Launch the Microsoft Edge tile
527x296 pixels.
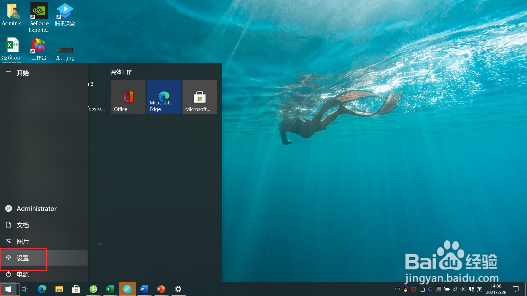pyautogui.click(x=164, y=97)
